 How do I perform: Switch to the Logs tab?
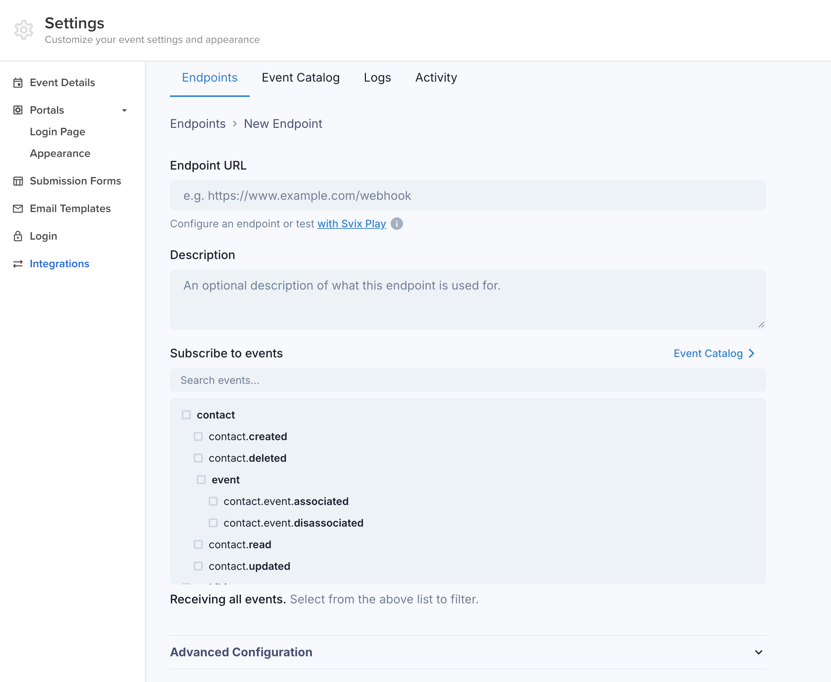377,78
